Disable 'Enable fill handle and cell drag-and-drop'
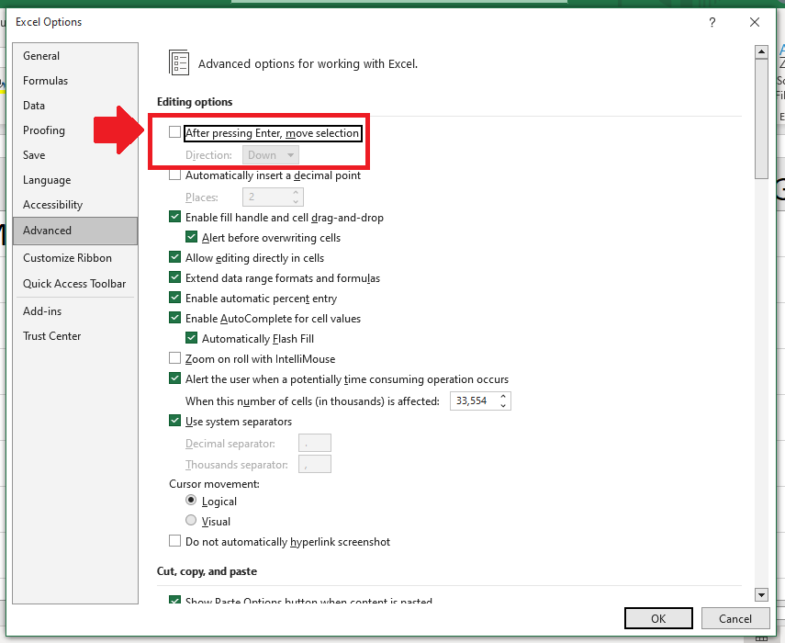Viewport: 785px width, 643px height. click(x=174, y=218)
